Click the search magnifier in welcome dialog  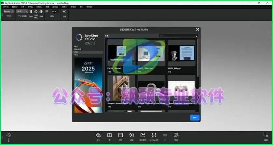pos(197,36)
